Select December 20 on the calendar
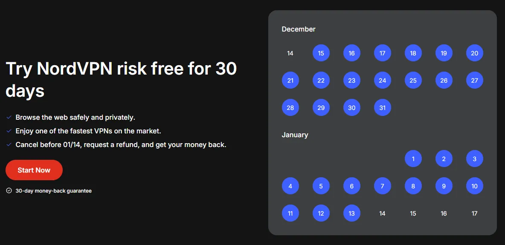The height and width of the screenshot is (245, 505). [475, 53]
